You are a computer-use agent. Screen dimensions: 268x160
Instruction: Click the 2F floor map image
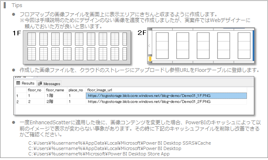201,46
